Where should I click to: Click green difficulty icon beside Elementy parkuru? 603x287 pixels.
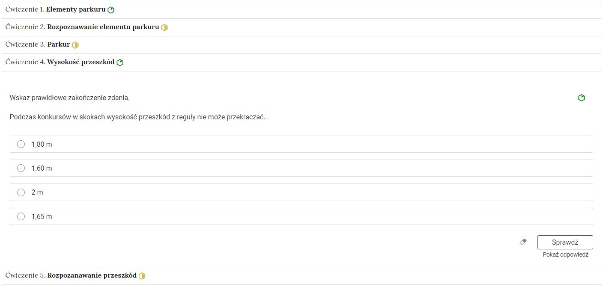(111, 10)
